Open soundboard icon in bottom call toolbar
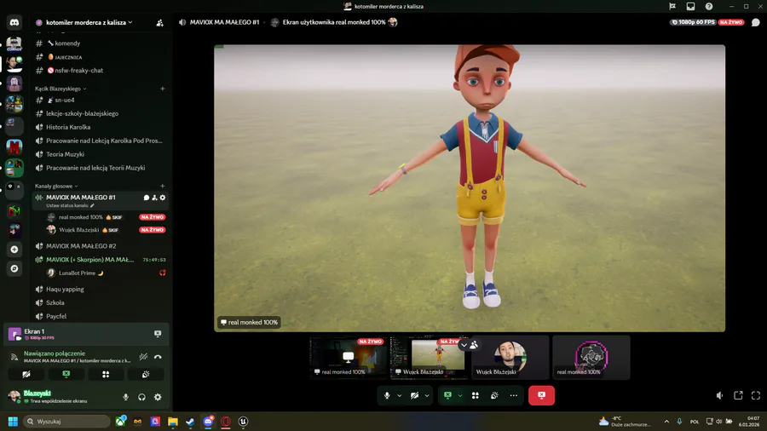Viewport: 767px width, 431px height. point(494,395)
